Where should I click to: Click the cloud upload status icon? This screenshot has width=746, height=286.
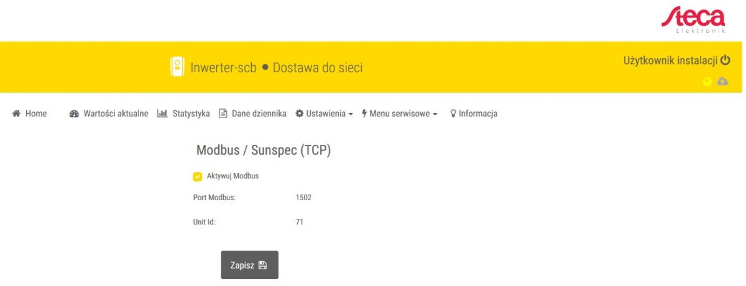(722, 81)
